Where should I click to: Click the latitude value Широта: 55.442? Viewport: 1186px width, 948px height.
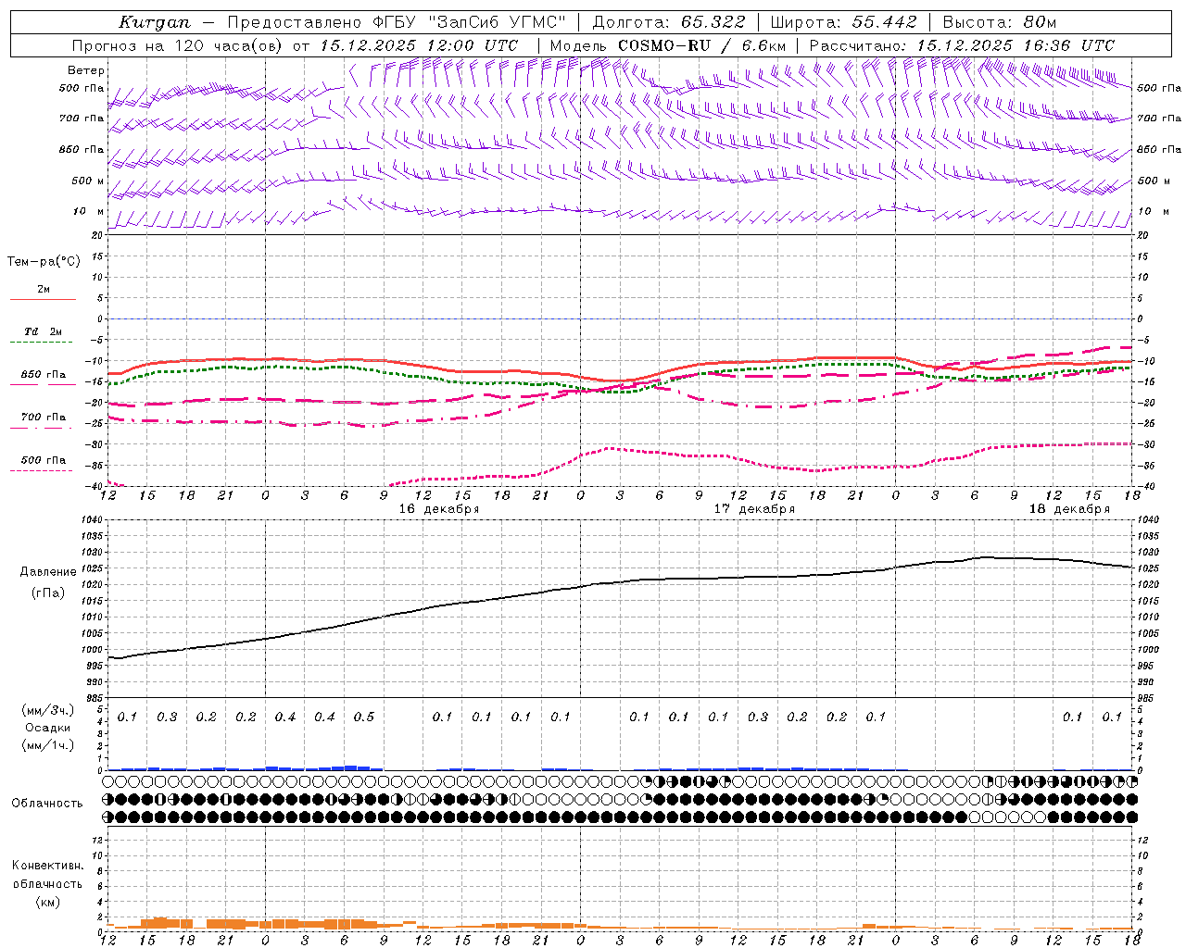point(843,22)
